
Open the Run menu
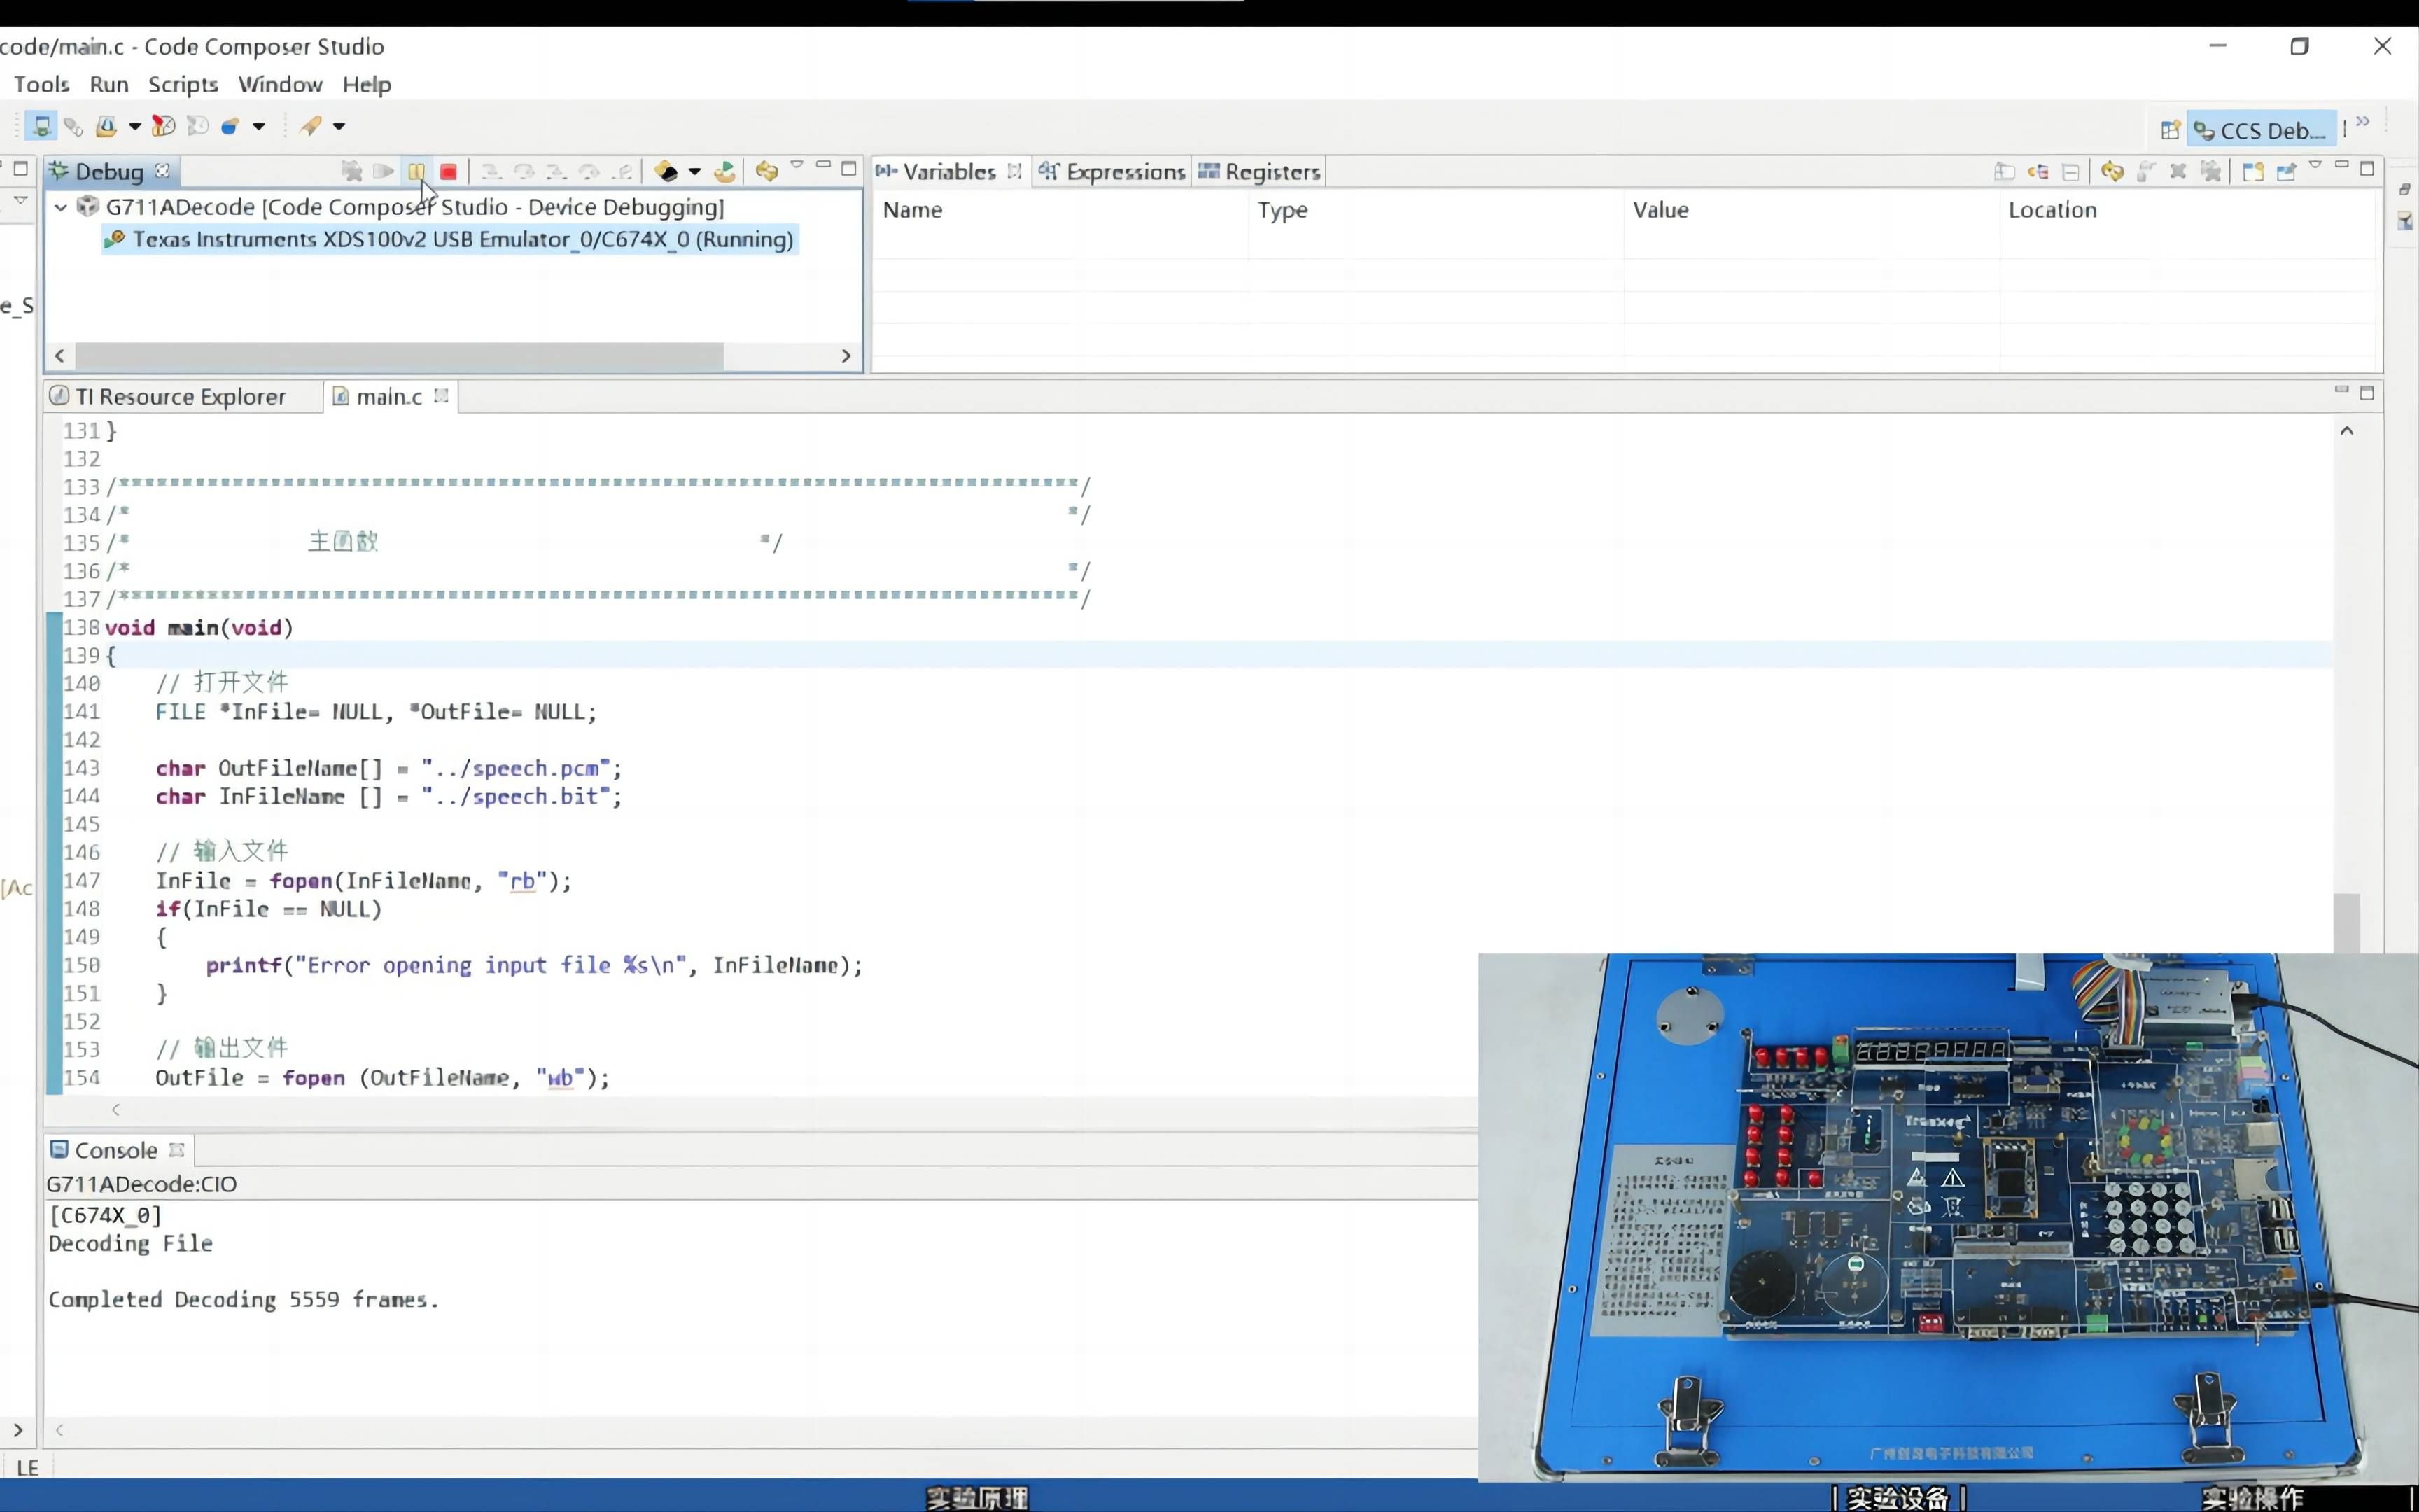point(108,84)
